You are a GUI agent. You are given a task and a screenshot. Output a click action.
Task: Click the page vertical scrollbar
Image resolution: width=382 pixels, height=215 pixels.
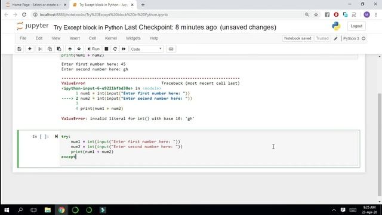point(380,145)
